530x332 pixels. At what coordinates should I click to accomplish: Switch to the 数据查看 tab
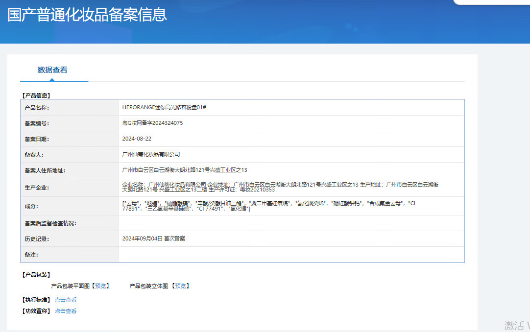[x=52, y=70]
